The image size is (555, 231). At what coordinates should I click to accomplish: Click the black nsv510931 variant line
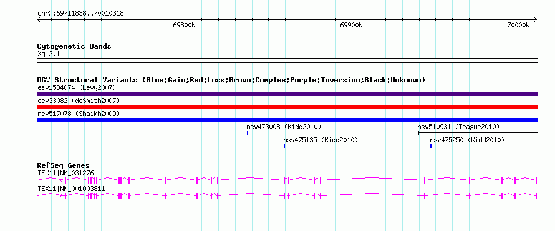pyautogui.click(x=478, y=133)
